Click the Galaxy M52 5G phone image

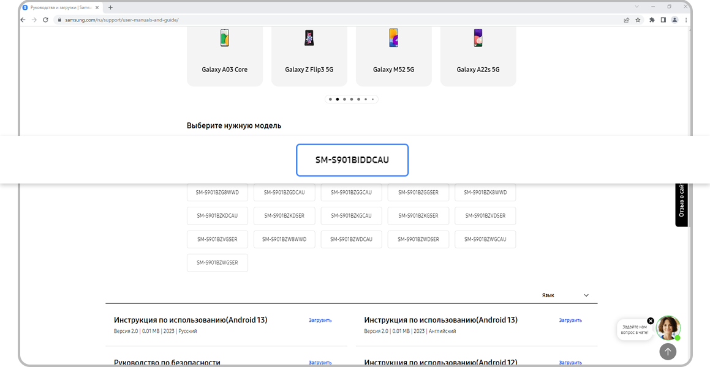point(393,38)
